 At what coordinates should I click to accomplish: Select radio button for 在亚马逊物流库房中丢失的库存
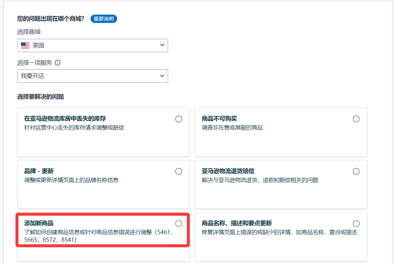[x=179, y=119]
